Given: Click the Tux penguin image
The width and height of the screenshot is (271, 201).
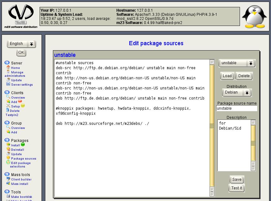Looking at the screenshot, I should (x=254, y=17).
